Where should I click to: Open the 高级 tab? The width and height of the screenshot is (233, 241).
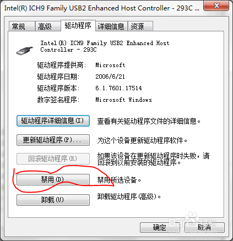[48, 26]
